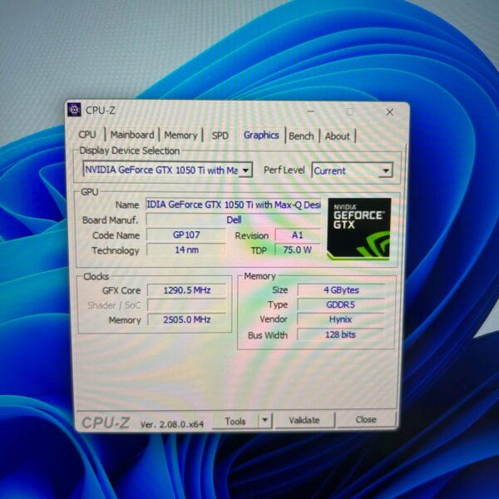This screenshot has height=499, width=499.
Task: Click the empty Shader / SoC field
Action: (x=187, y=305)
